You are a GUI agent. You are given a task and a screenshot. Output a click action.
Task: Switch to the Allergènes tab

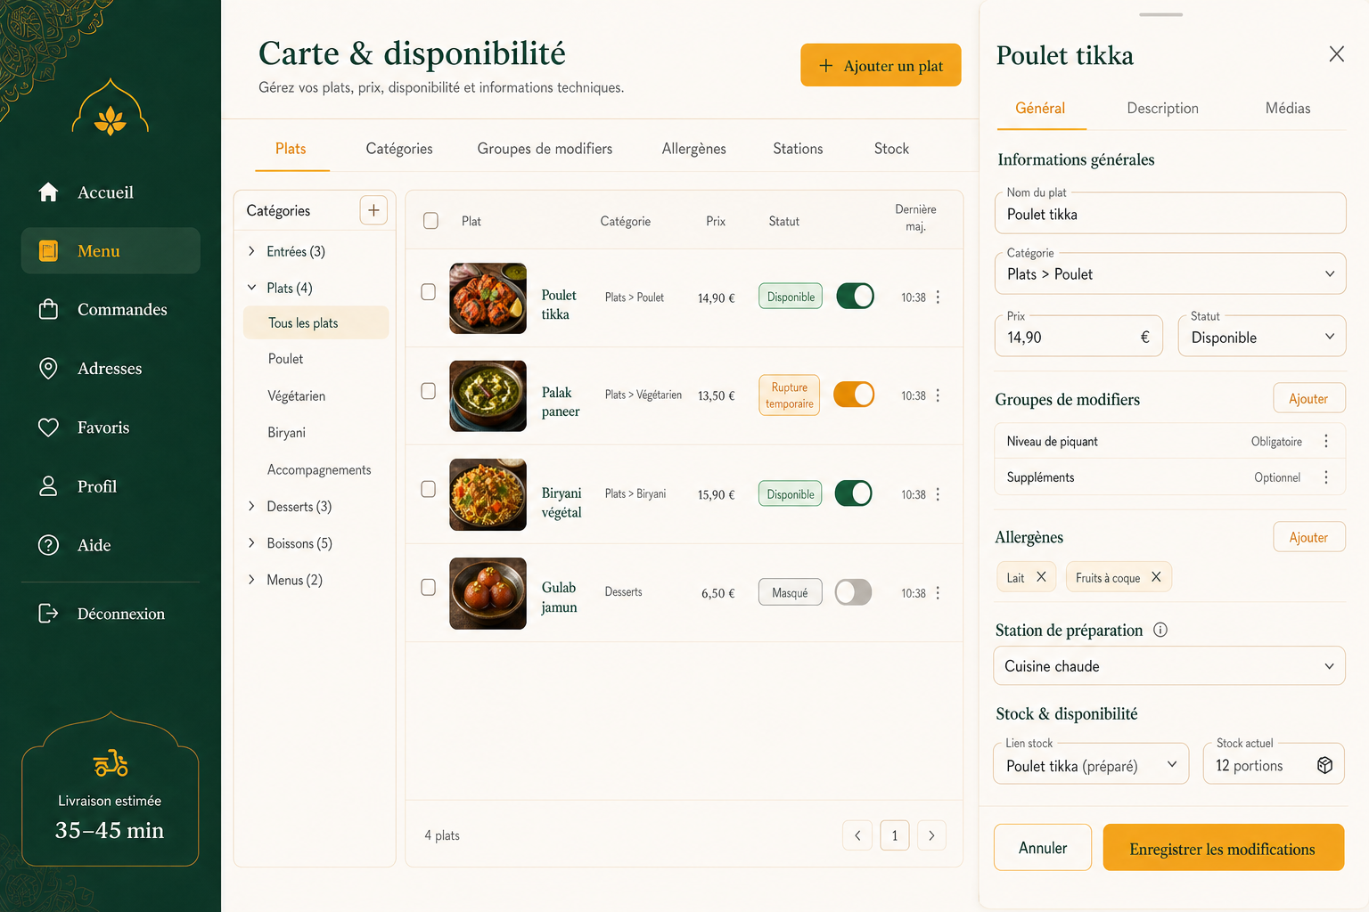pyautogui.click(x=693, y=149)
